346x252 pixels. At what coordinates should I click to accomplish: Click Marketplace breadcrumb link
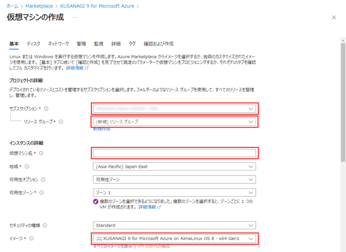pos(39,6)
